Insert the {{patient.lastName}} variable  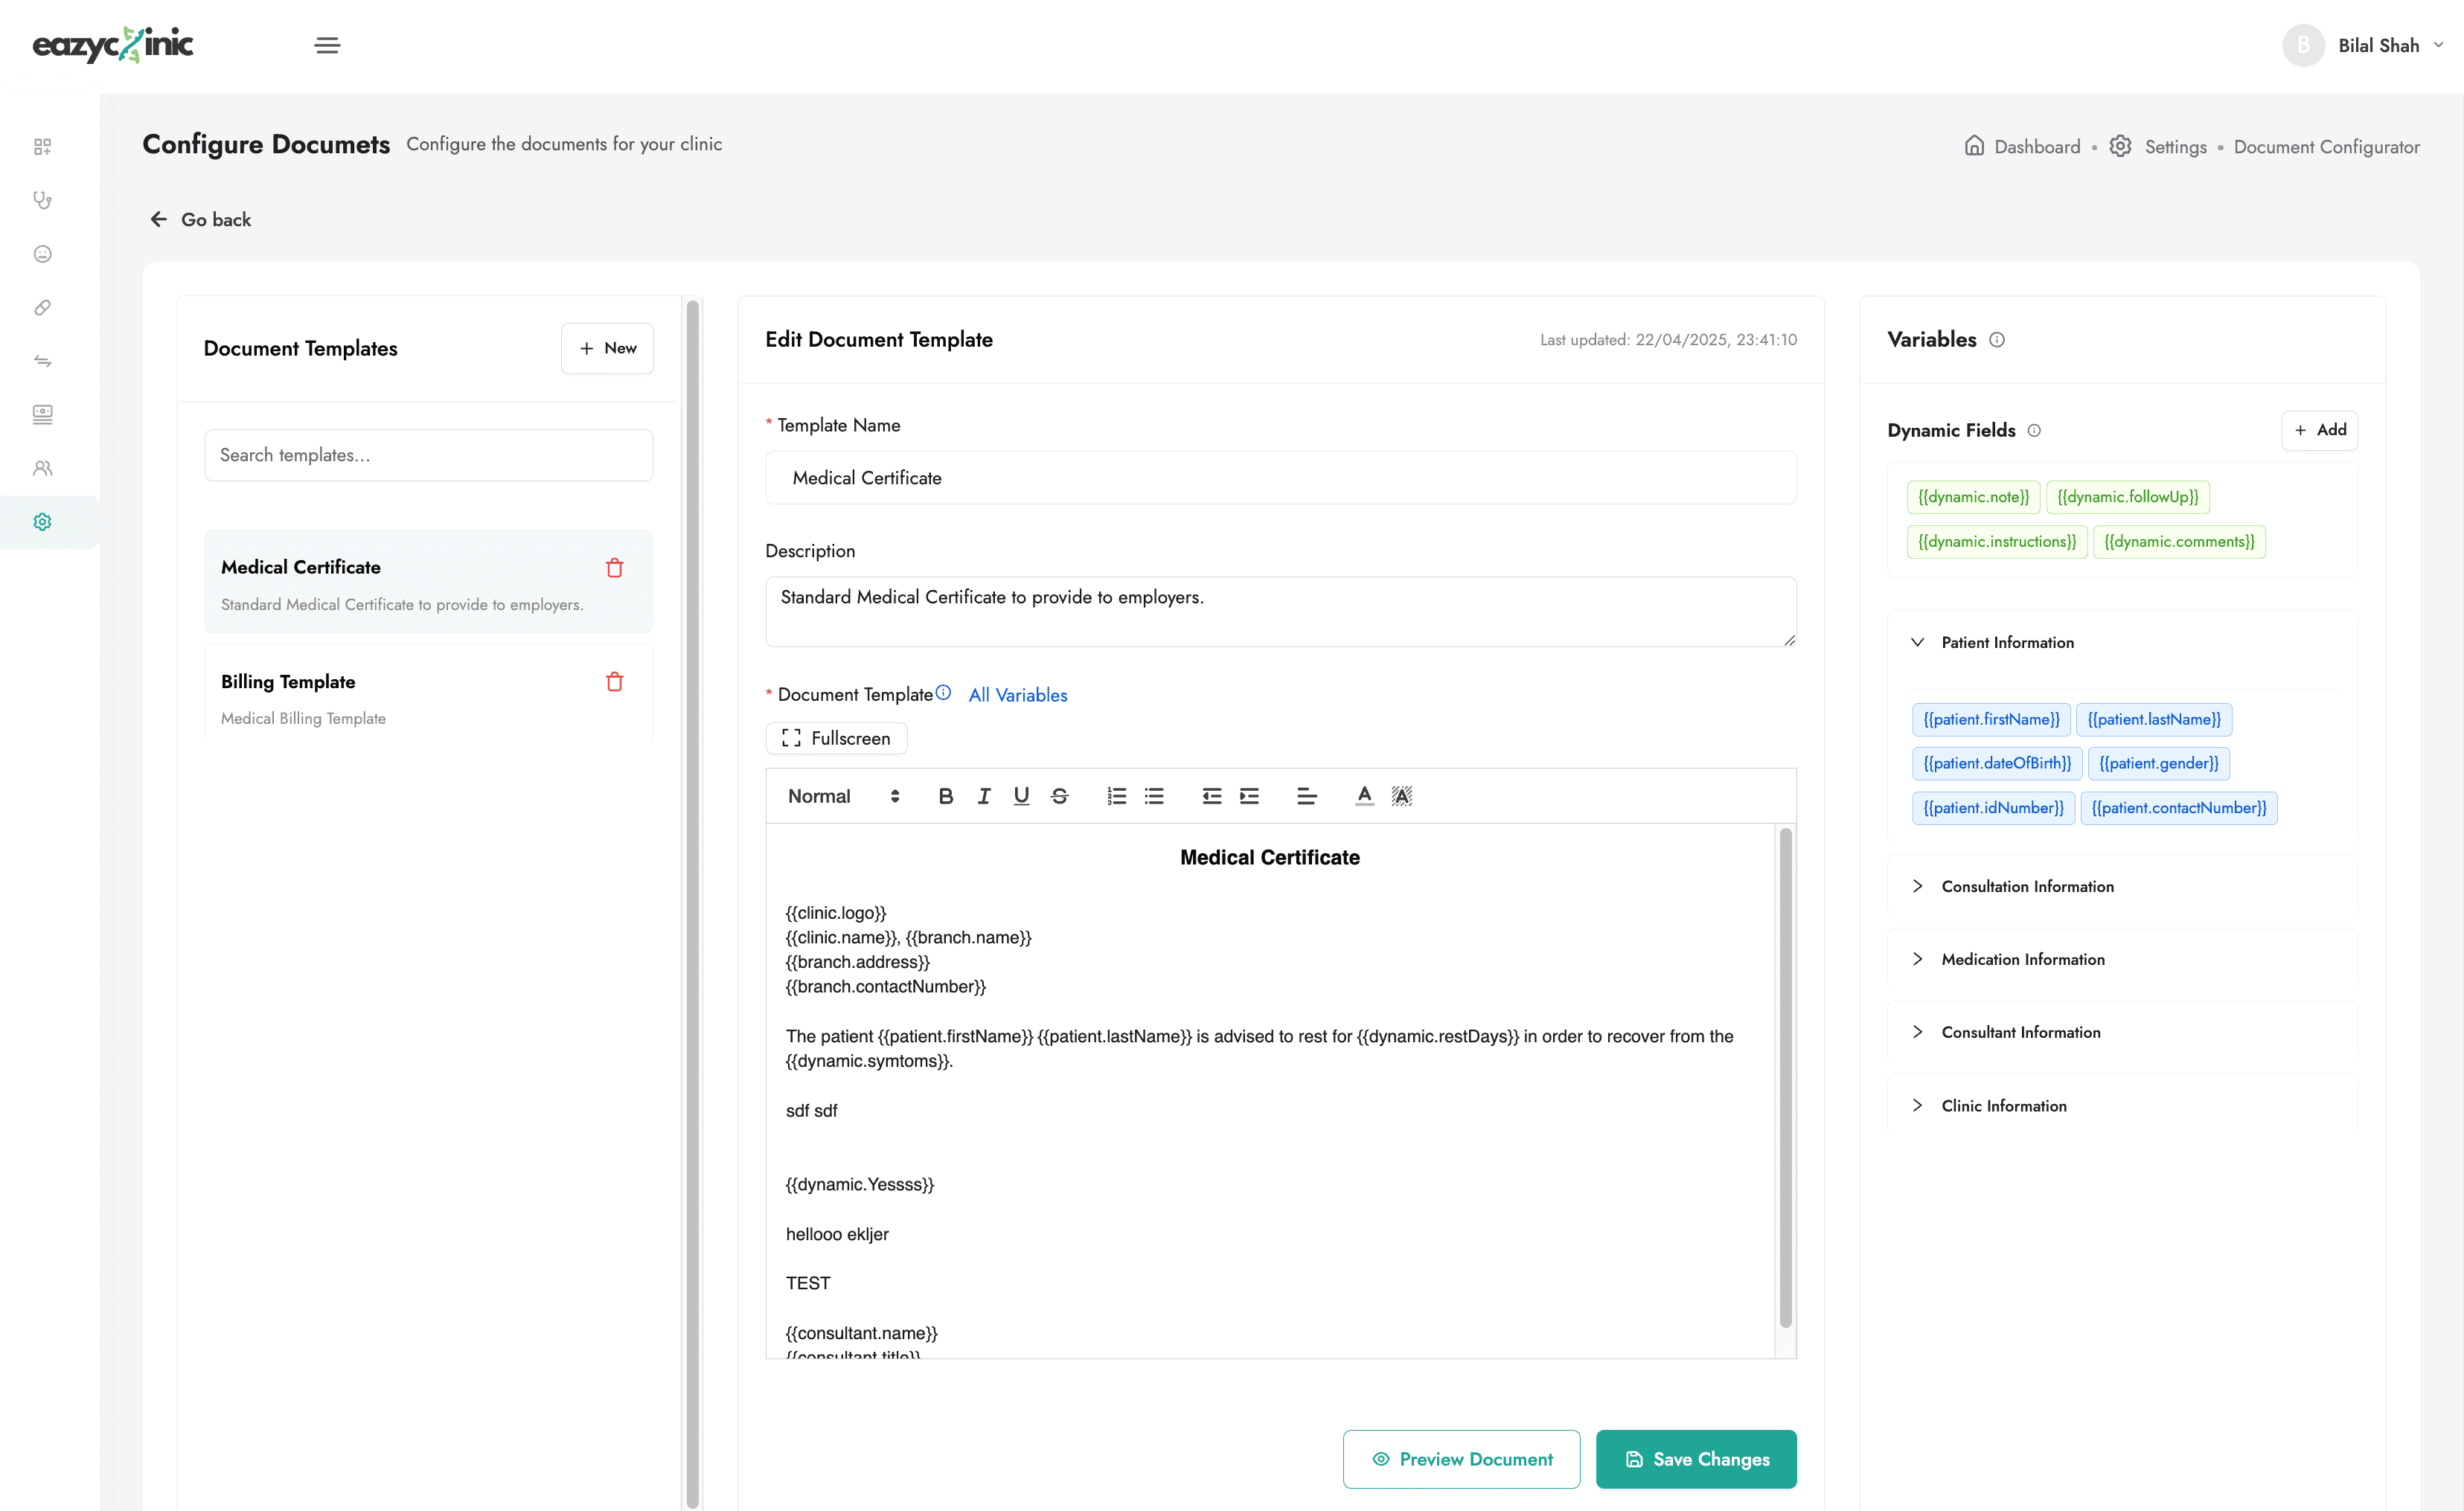tap(2154, 720)
